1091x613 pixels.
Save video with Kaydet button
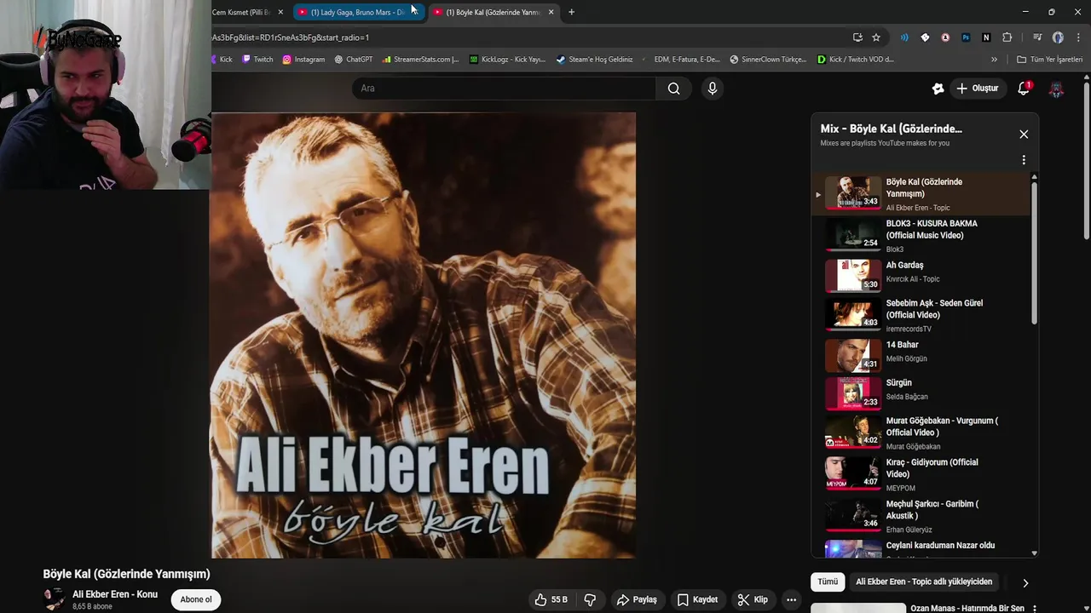click(697, 599)
